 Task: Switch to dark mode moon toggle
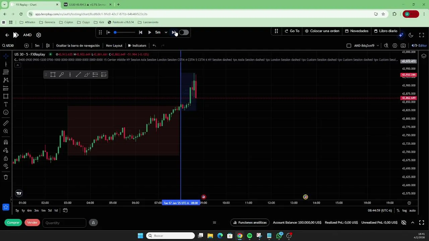click(x=411, y=35)
